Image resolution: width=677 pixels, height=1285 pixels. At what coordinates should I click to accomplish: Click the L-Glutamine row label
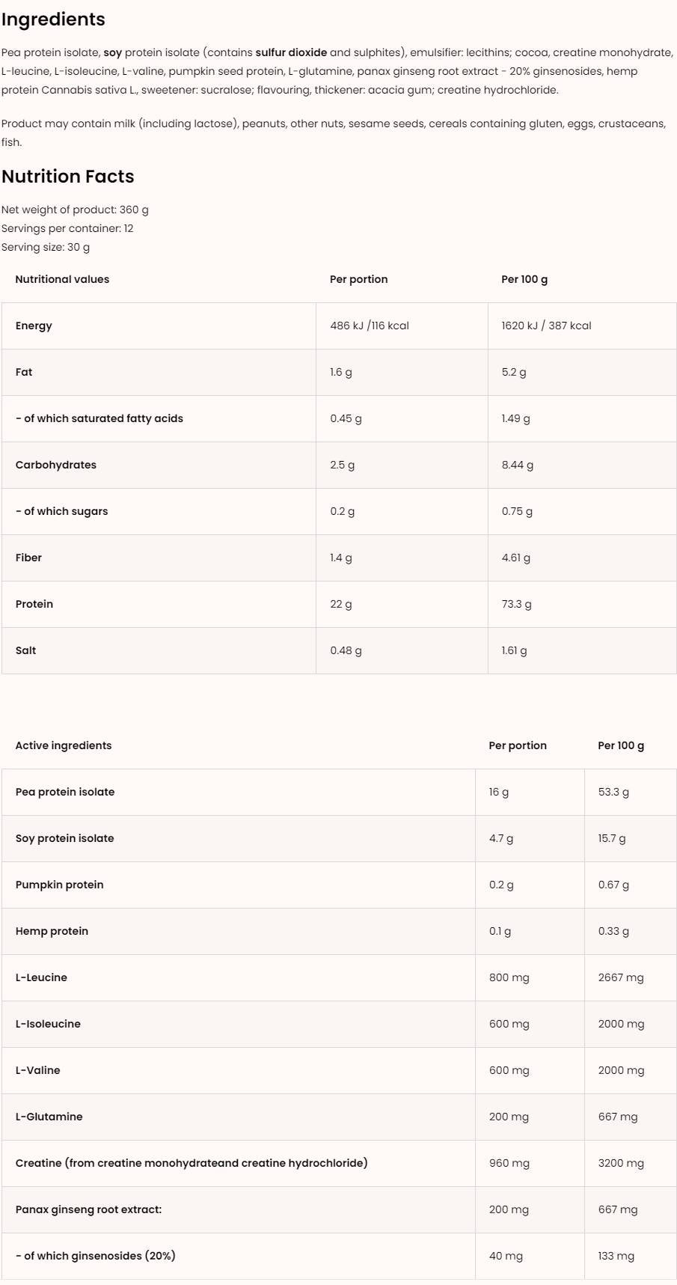(49, 1117)
